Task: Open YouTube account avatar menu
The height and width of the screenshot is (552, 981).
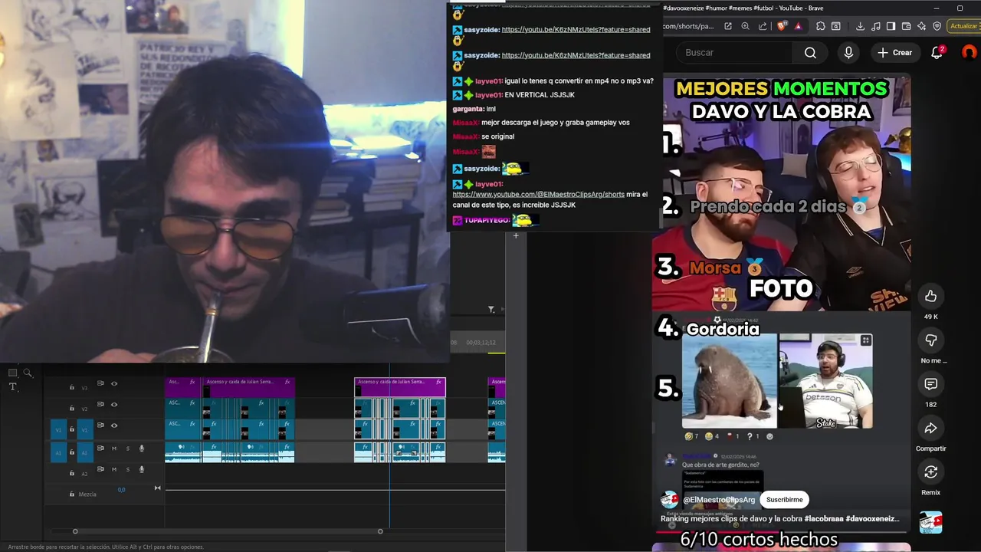Action: click(x=970, y=53)
